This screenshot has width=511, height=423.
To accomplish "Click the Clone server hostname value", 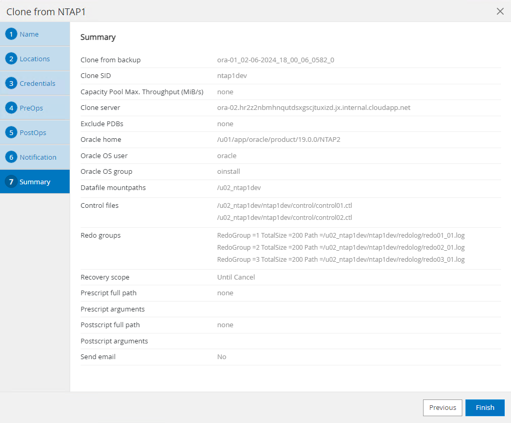I will pyautogui.click(x=314, y=108).
